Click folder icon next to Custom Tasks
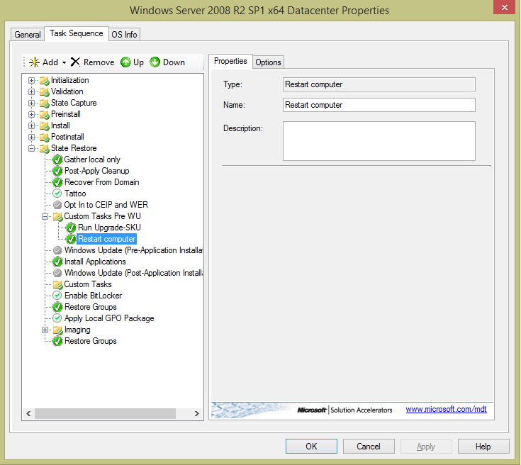This screenshot has height=465, width=521. click(x=58, y=284)
